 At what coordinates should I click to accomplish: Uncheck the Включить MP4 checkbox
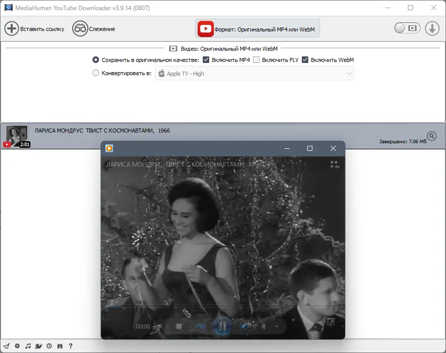pyautogui.click(x=206, y=60)
